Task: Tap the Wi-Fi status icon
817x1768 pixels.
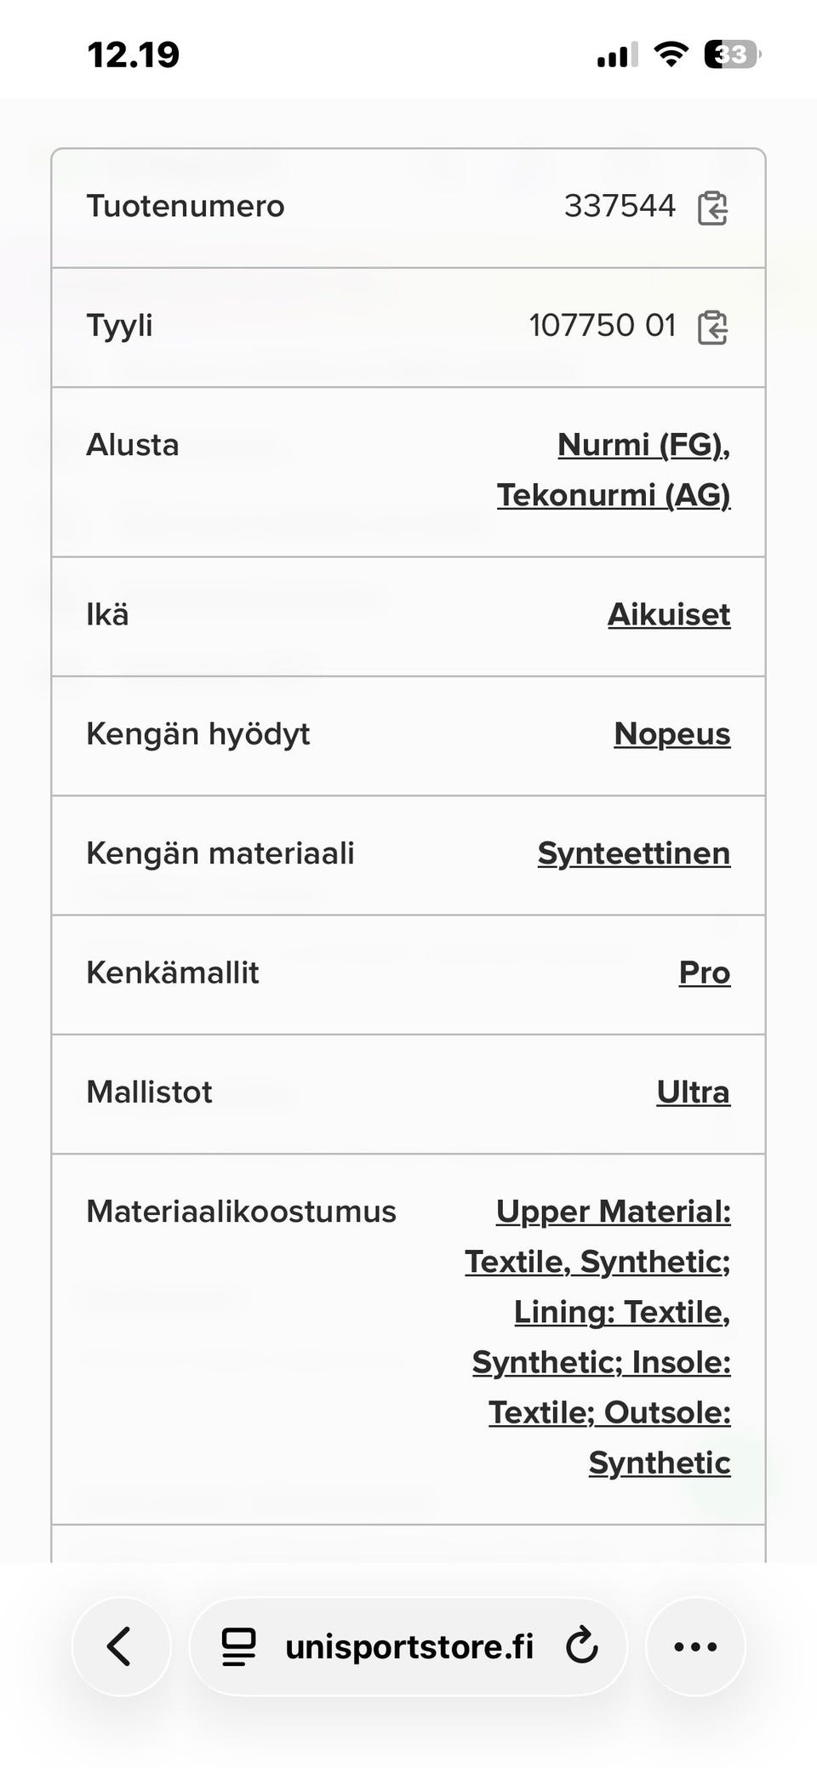Action: (x=671, y=55)
